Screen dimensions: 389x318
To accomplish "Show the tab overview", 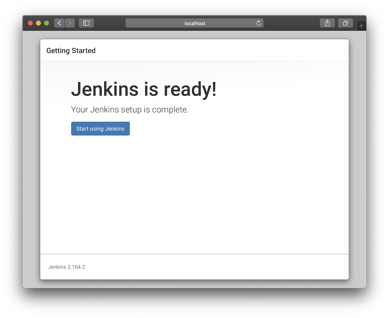I will click(346, 23).
